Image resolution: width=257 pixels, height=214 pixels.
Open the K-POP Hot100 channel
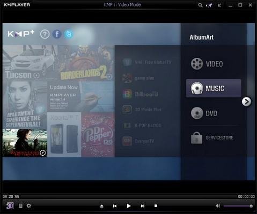pos(142,125)
